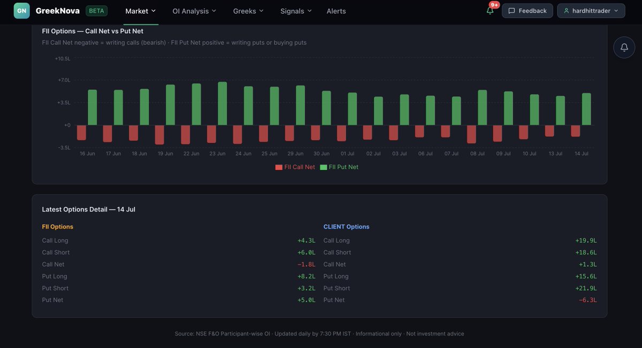Viewport: 642px width, 348px height.
Task: Click the source footer note text
Action: (x=319, y=334)
